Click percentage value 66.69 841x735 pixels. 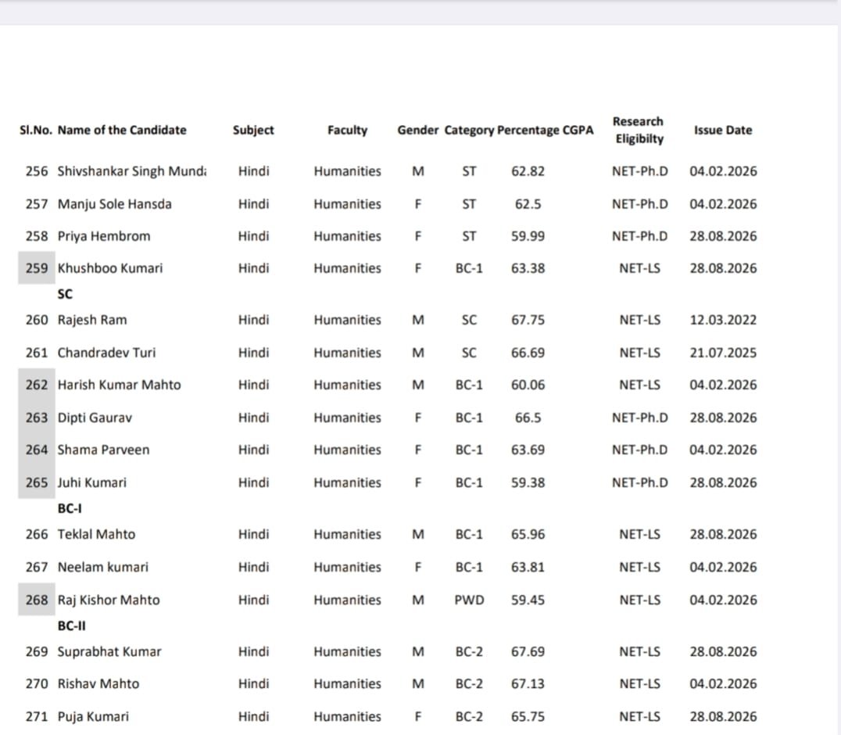pos(528,353)
